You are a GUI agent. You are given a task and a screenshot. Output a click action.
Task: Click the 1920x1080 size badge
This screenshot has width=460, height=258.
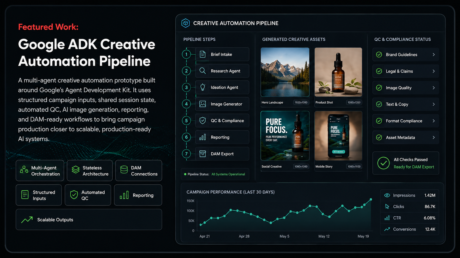pyautogui.click(x=301, y=102)
